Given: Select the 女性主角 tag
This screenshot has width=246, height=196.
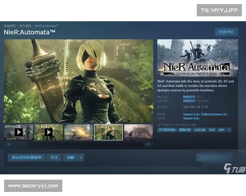Looking at the screenshot, I should click(x=199, y=130).
